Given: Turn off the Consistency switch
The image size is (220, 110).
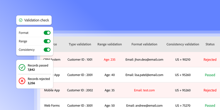Looking at the screenshot, I should [x=47, y=50].
